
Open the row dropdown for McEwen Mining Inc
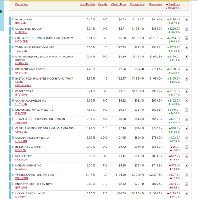coord(187,165)
